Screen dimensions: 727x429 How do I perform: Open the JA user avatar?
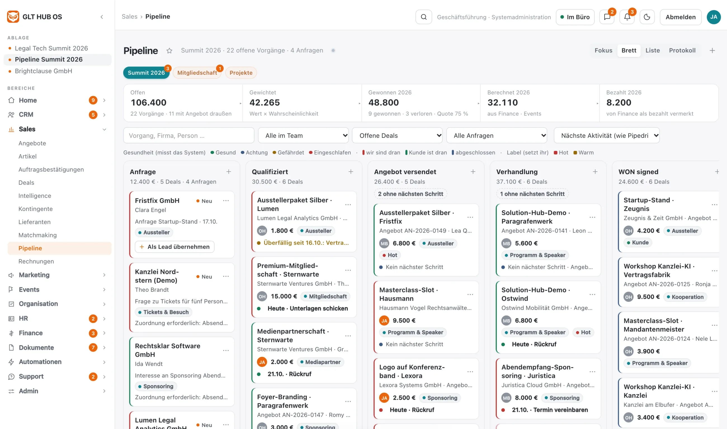pos(713,17)
